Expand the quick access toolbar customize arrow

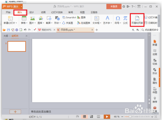coord(35,30)
